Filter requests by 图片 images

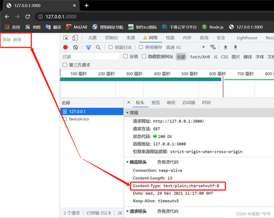click(236, 57)
